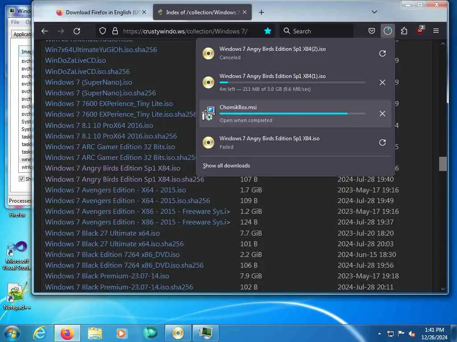This screenshot has height=342, width=457.
Task: Download Windows 7 8.1 10 ProX64 2016.iso
Action: (99, 125)
